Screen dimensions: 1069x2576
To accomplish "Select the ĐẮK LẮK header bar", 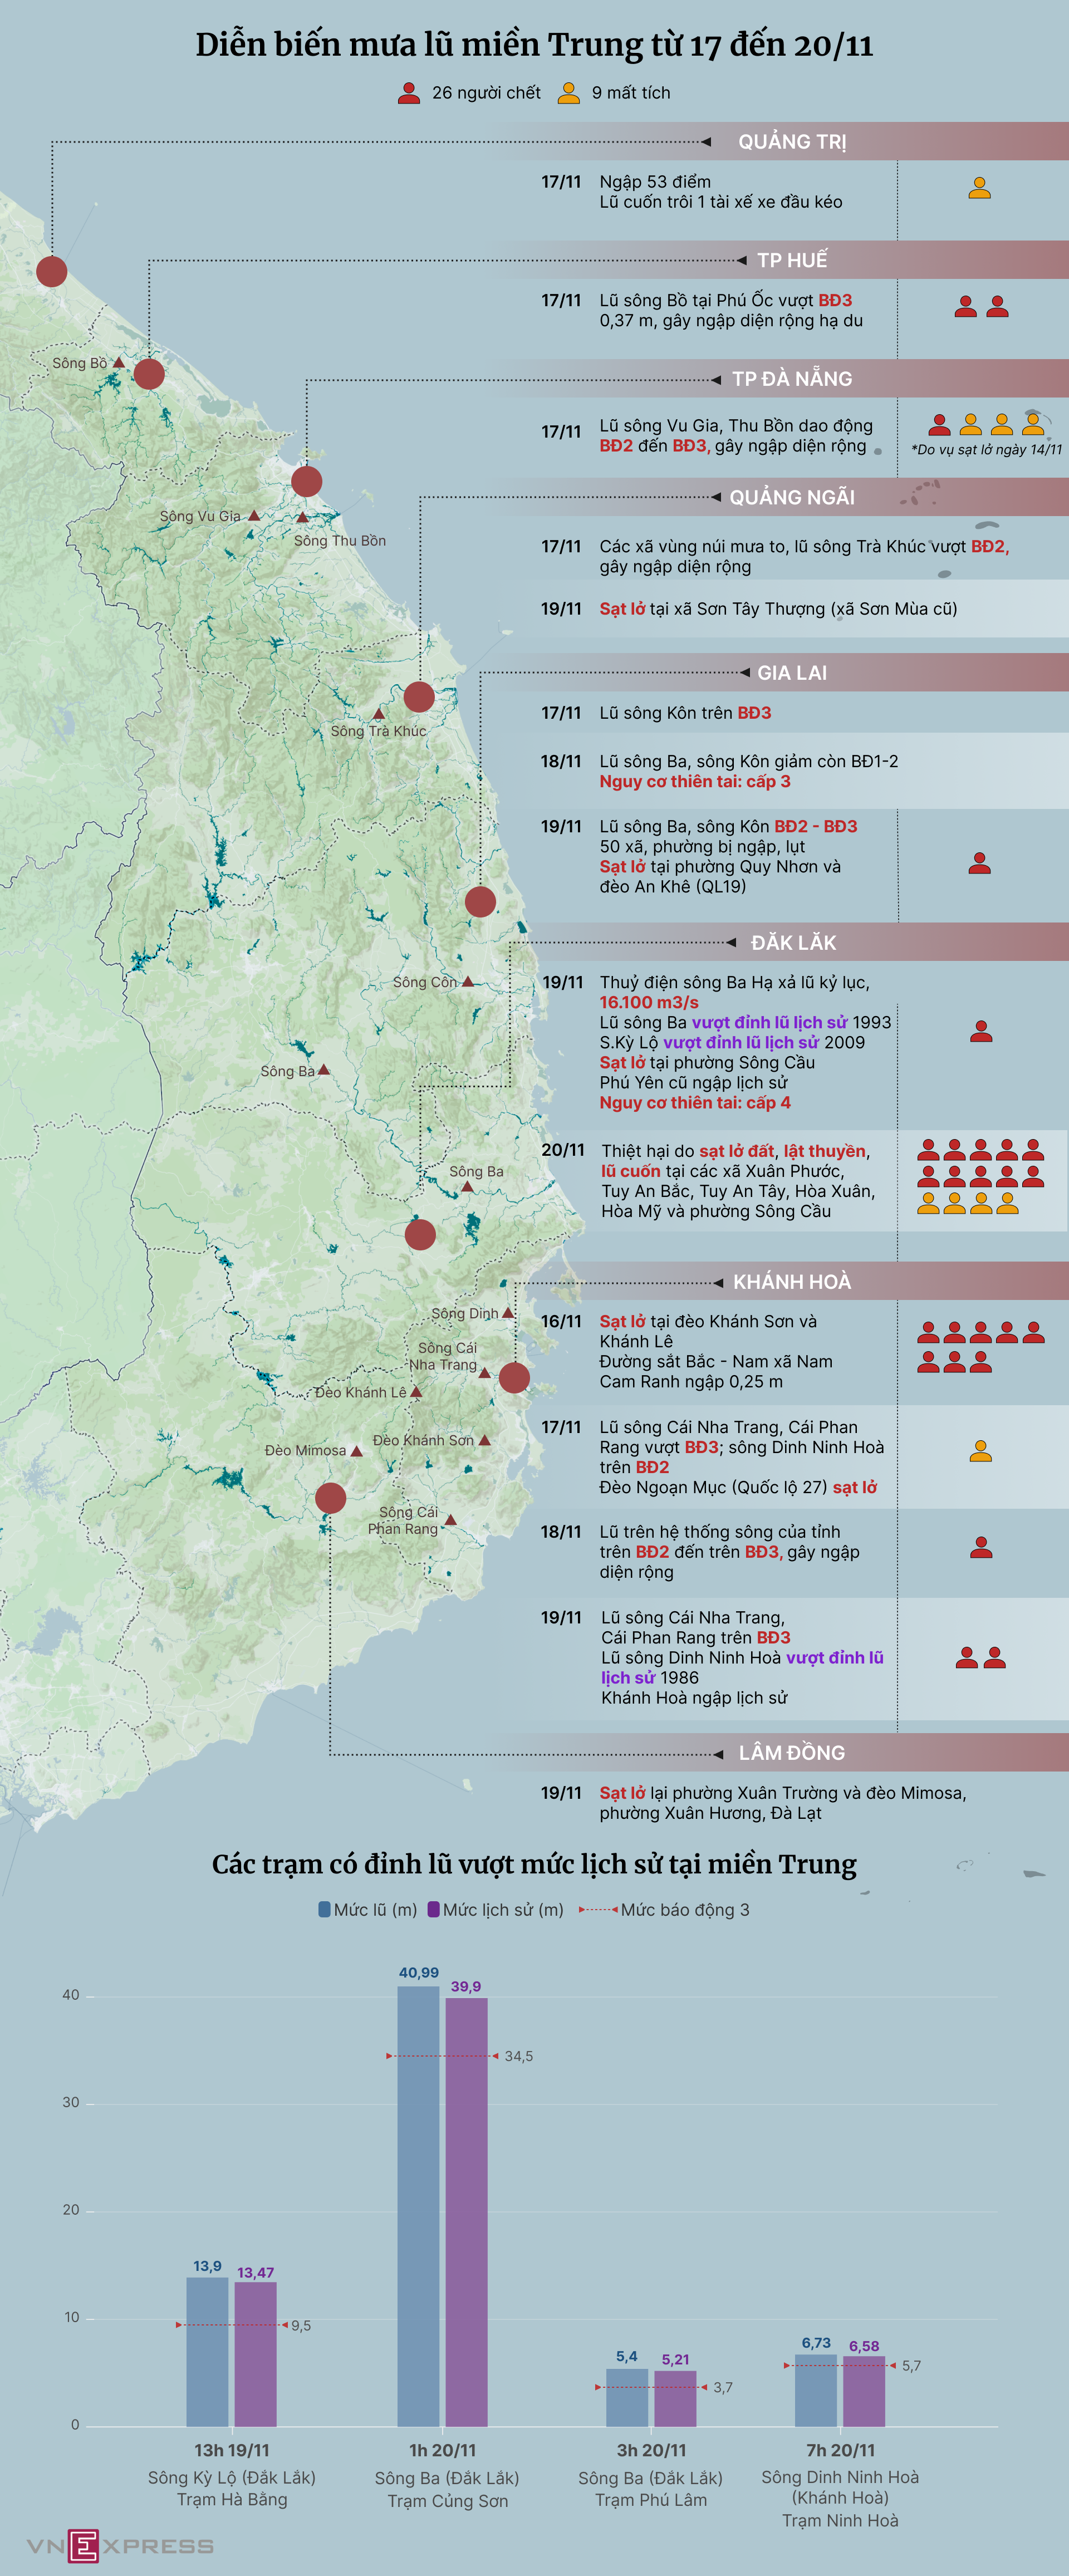I will tap(793, 943).
